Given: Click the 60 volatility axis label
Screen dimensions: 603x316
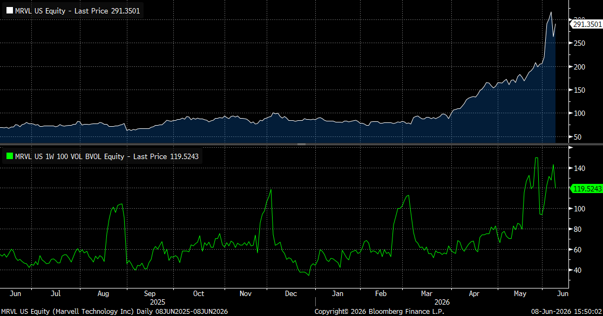Looking at the screenshot, I should pyautogui.click(x=577, y=250).
